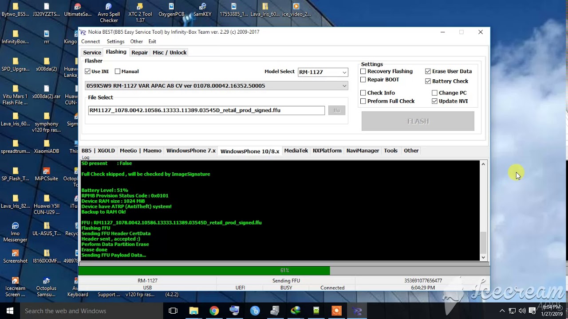Open the 17553885_1 image file icon
Image resolution: width=568 pixels, height=319 pixels.
(234, 10)
